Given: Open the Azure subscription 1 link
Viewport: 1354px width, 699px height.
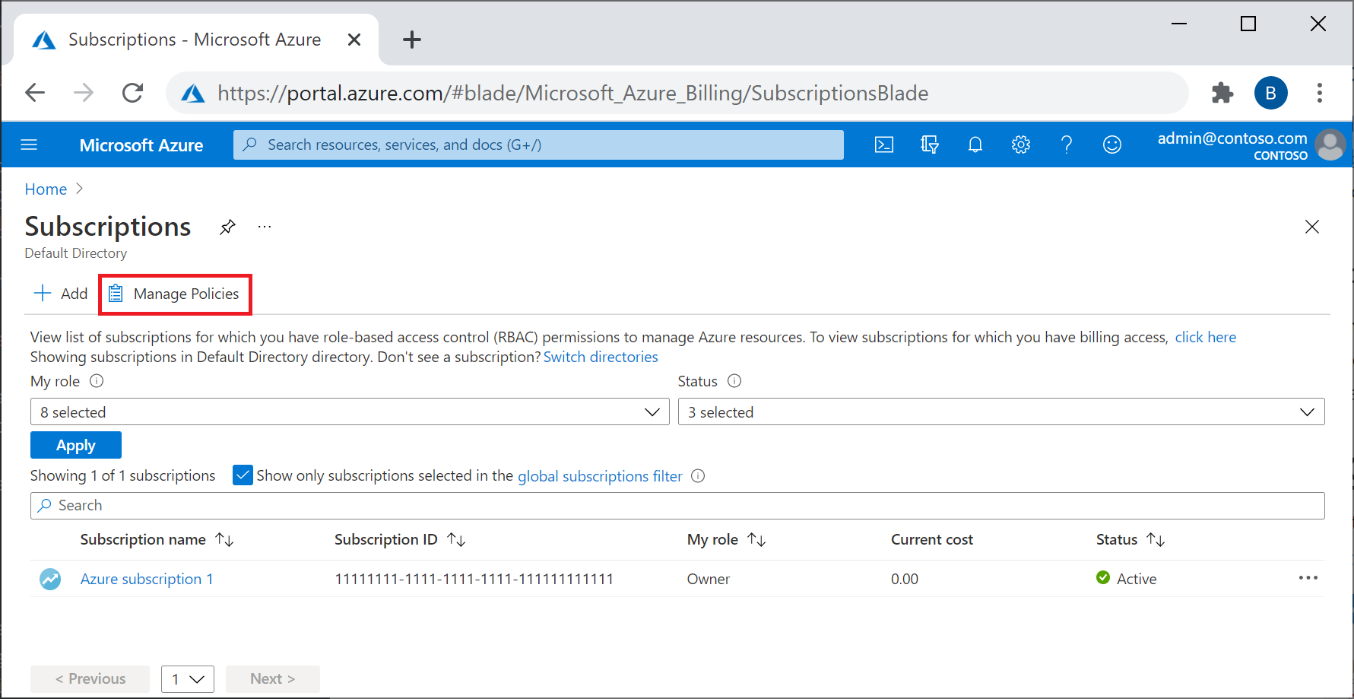Looking at the screenshot, I should (x=147, y=579).
